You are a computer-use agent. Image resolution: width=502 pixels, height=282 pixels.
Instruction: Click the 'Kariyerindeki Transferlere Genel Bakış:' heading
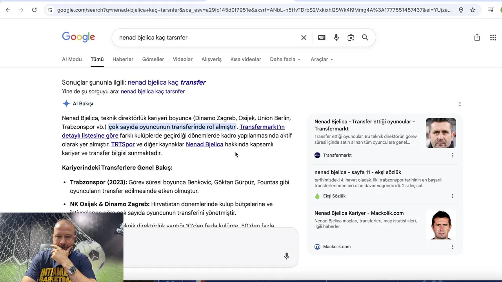[x=117, y=168]
